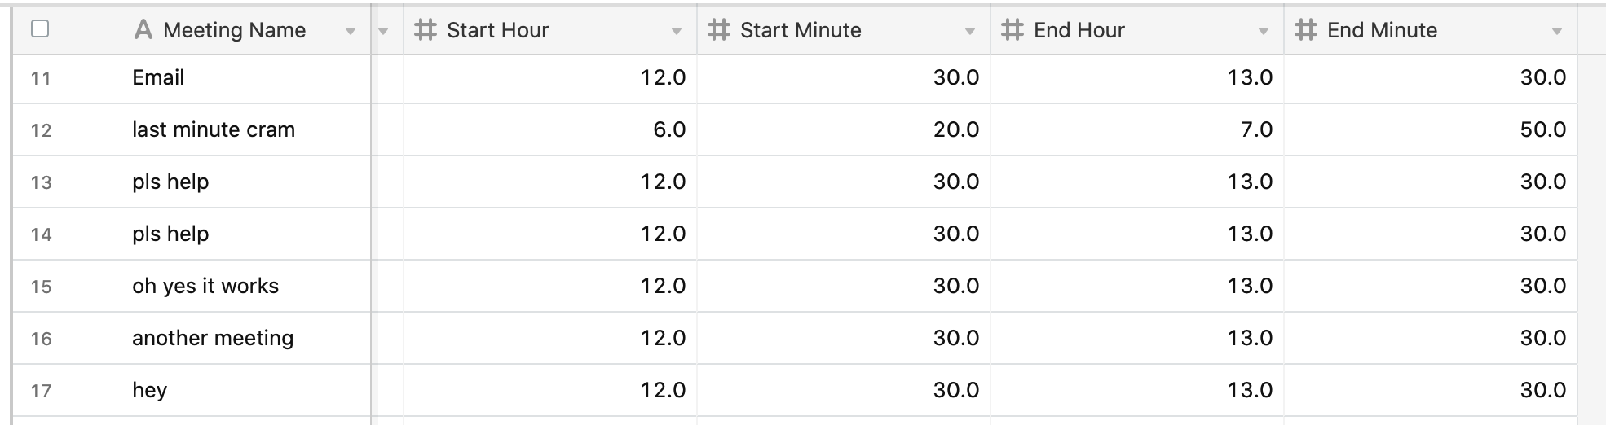Toggle the select-all rows checkbox
Image resolution: width=1606 pixels, height=425 pixels.
pos(40,29)
